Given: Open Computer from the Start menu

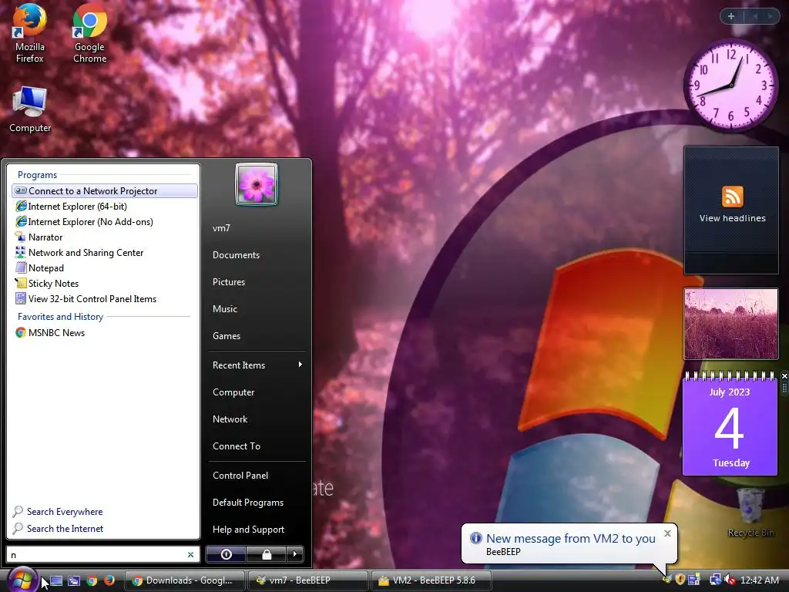Looking at the screenshot, I should point(257,392).
